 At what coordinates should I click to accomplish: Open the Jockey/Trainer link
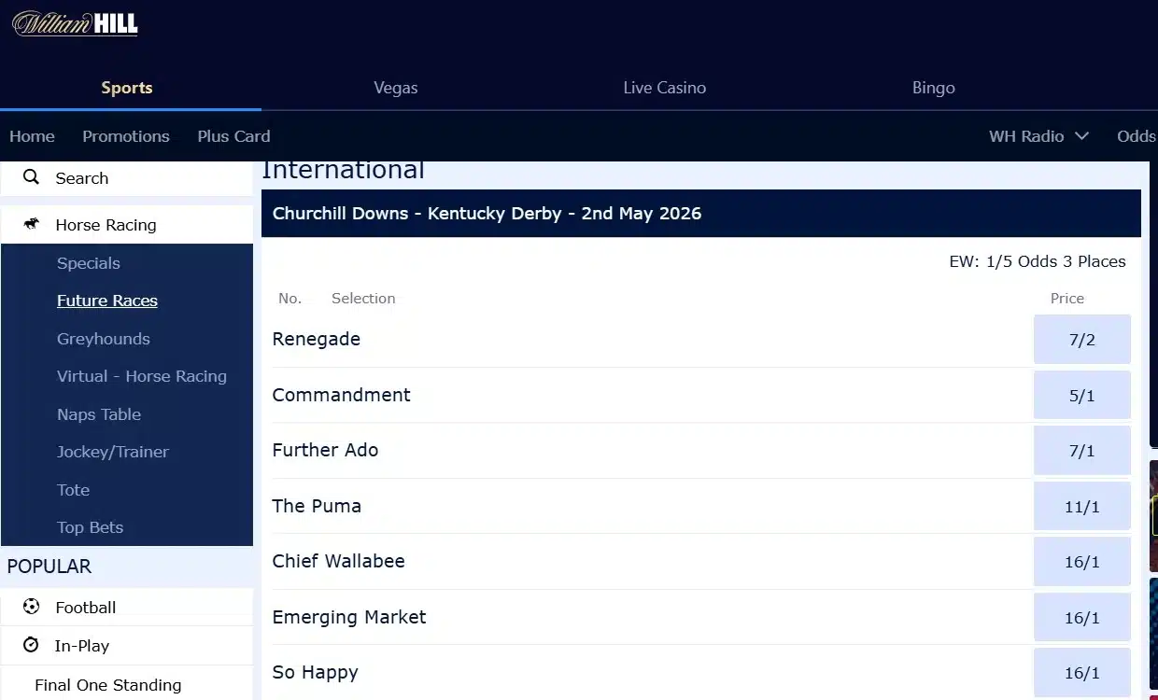coord(113,452)
